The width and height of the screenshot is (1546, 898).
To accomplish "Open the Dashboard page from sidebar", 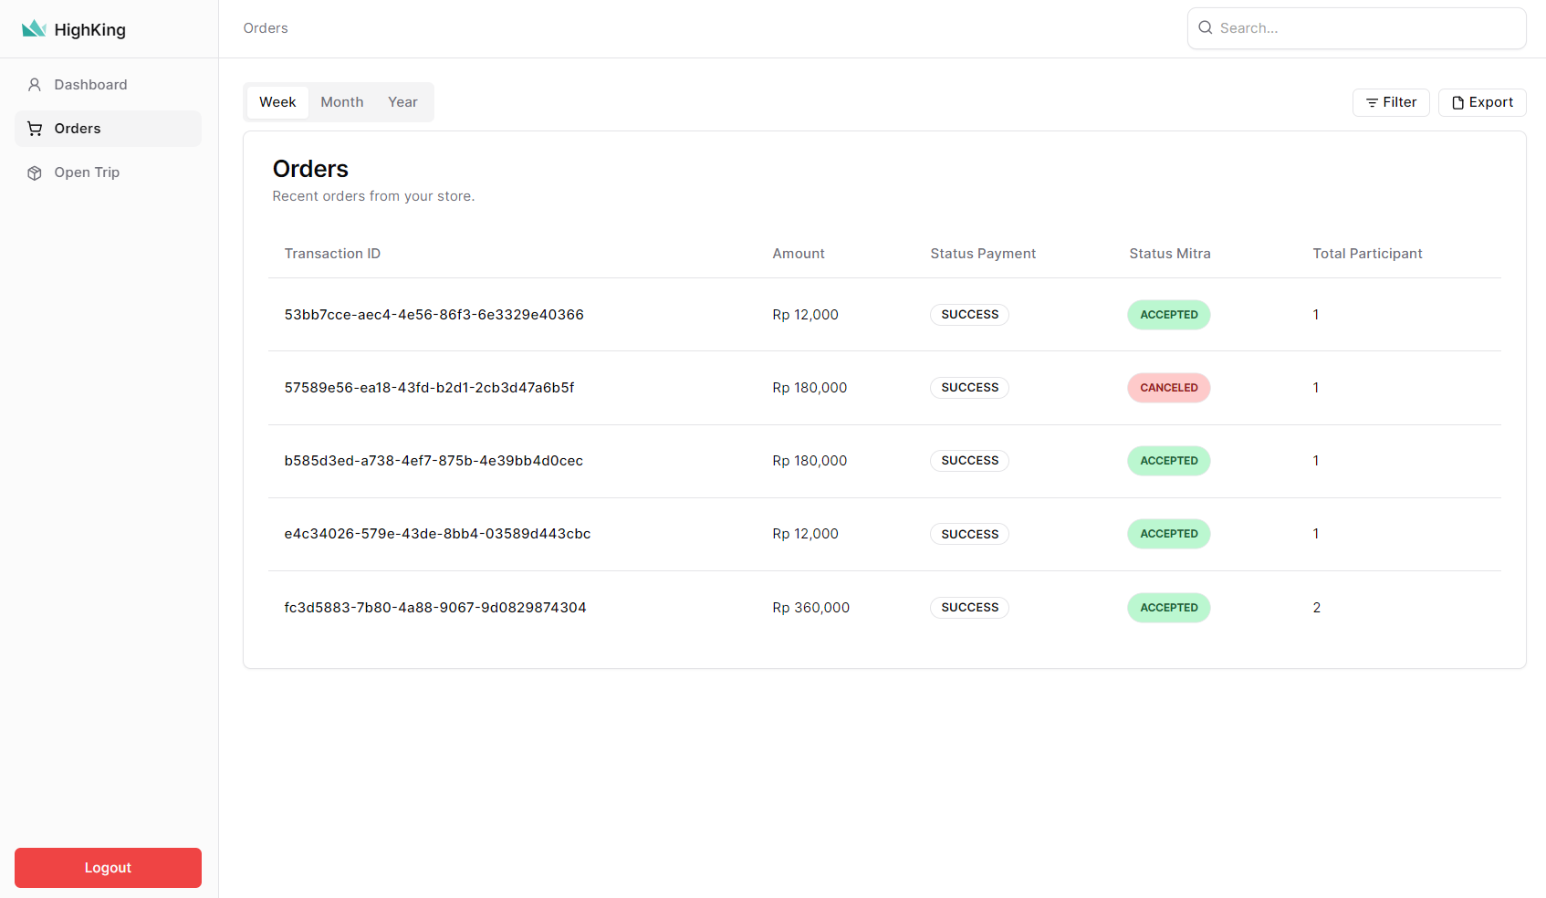I will point(90,85).
